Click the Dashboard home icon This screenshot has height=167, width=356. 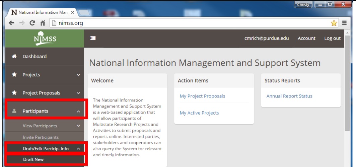14,56
